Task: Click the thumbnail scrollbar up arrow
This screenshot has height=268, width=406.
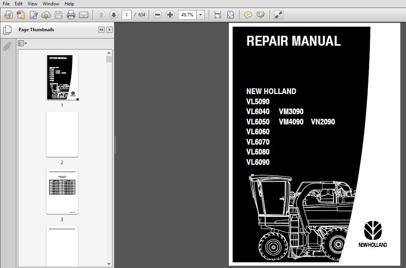Action: coord(109,53)
